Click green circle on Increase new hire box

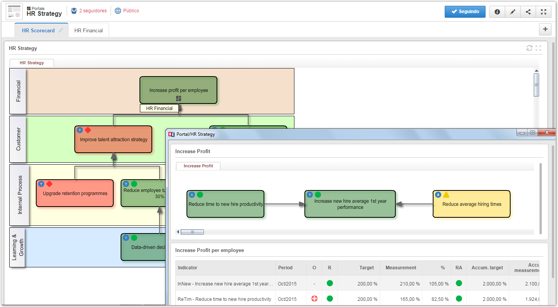tap(318, 195)
